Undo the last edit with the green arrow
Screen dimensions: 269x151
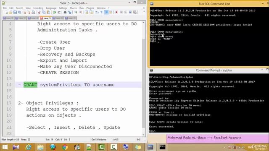click(x=55, y=12)
